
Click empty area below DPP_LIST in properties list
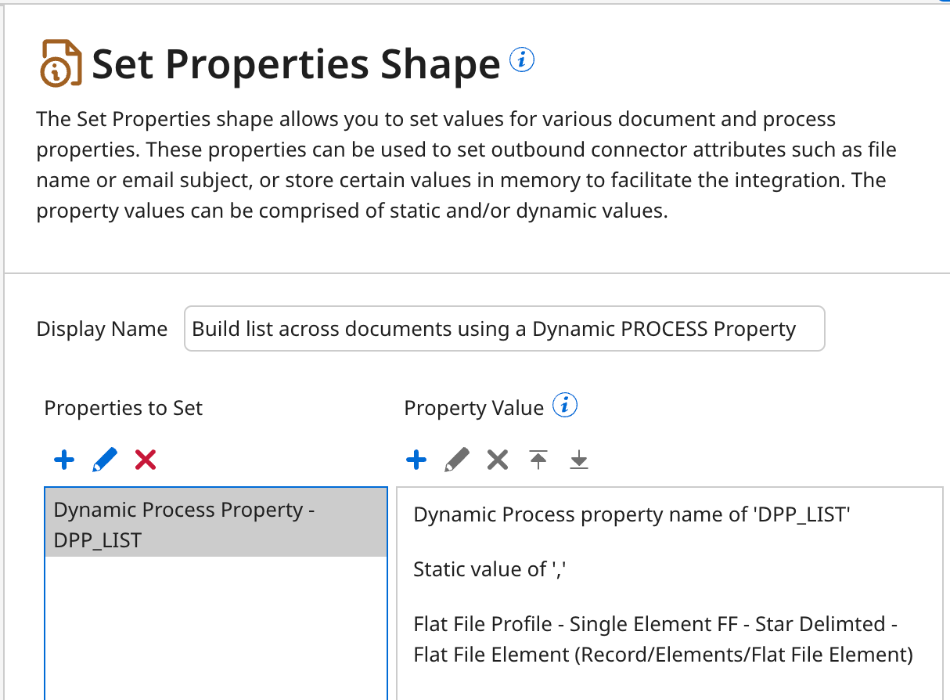pos(216,626)
